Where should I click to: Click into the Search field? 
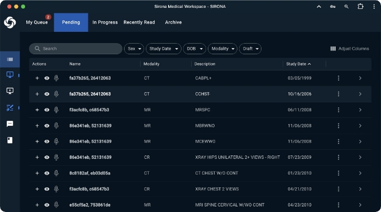point(75,49)
